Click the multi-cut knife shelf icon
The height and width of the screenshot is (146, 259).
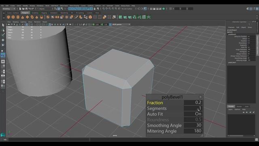(76, 17)
